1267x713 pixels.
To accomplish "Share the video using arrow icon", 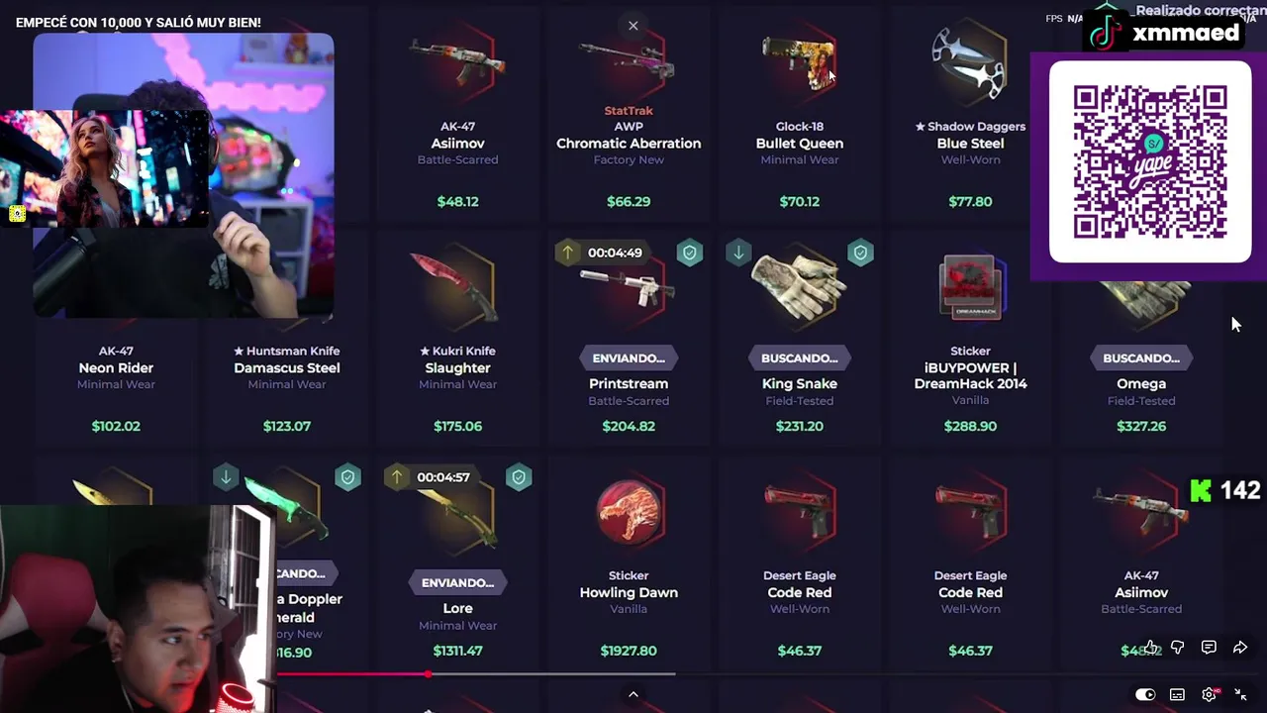I will point(1240,648).
